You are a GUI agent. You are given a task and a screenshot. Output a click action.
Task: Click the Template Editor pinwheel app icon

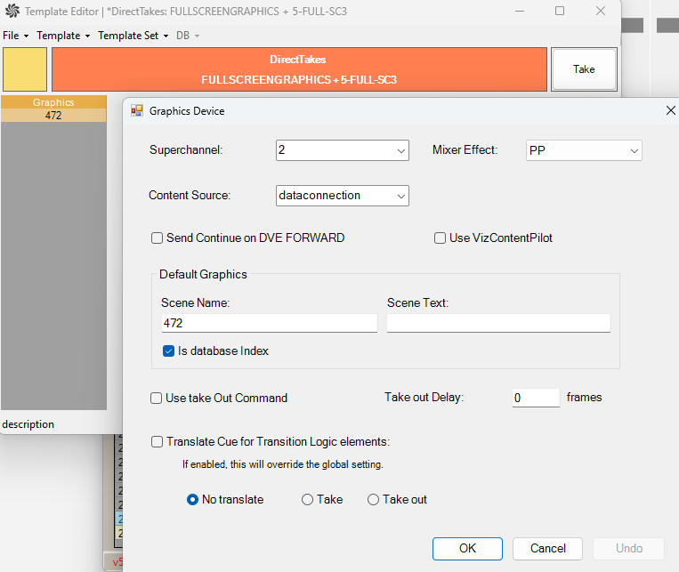[x=12, y=11]
